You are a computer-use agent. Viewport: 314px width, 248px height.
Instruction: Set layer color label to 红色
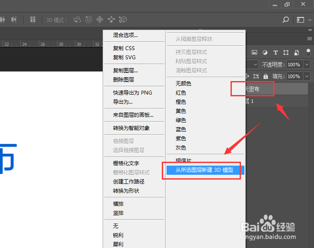coord(181,93)
